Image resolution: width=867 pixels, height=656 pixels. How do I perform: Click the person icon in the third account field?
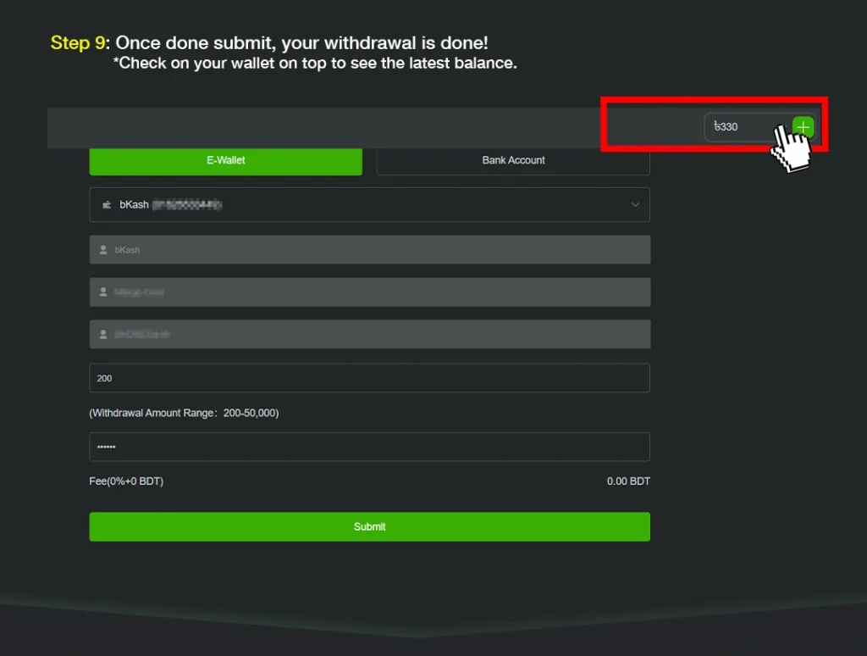click(105, 333)
